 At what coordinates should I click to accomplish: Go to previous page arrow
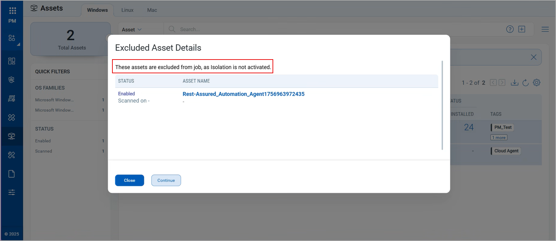pyautogui.click(x=493, y=82)
